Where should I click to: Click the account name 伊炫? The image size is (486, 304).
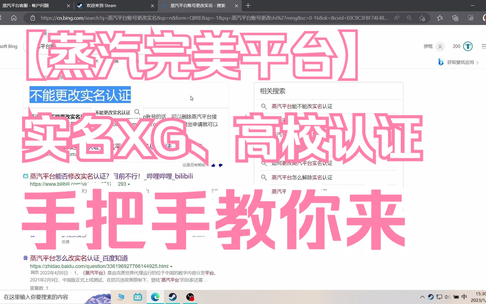pyautogui.click(x=428, y=46)
